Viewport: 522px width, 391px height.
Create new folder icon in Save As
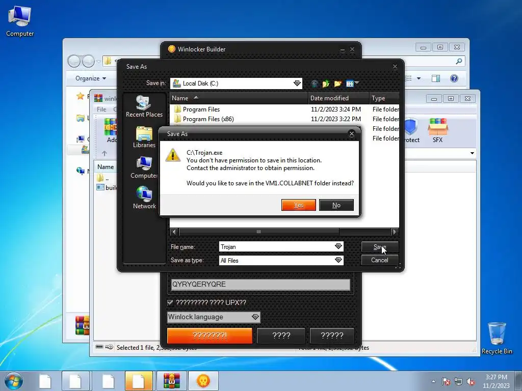pos(338,83)
